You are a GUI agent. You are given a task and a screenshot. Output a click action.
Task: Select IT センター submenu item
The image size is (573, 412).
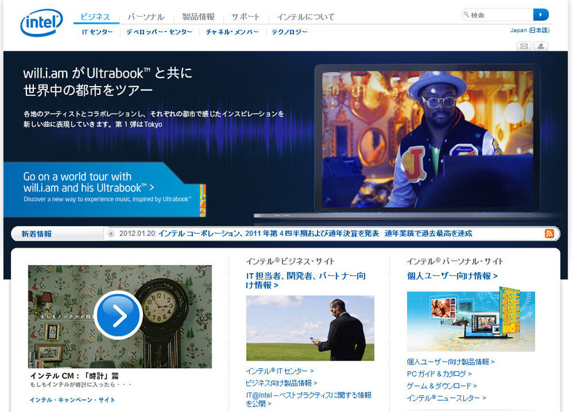pos(97,32)
